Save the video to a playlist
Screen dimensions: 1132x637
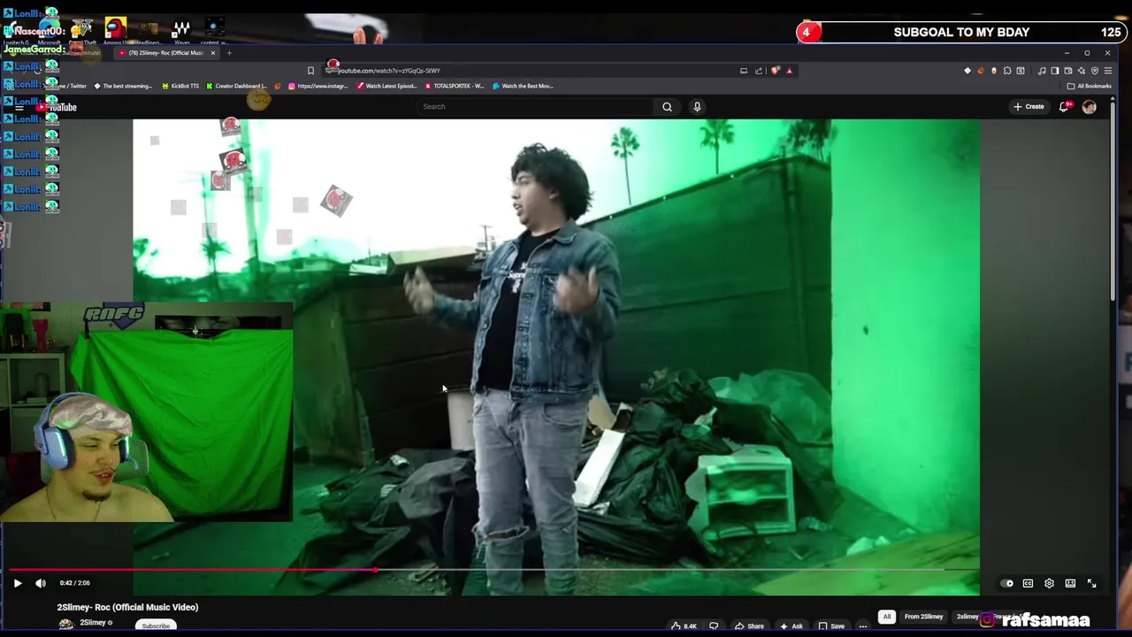(831, 626)
